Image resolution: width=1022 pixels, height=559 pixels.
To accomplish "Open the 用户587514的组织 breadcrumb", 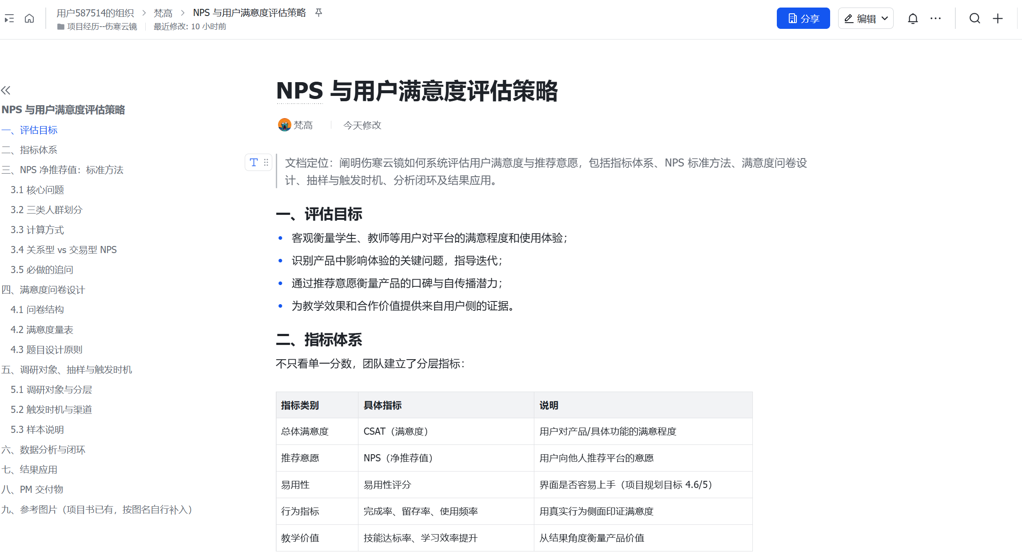I will point(95,13).
